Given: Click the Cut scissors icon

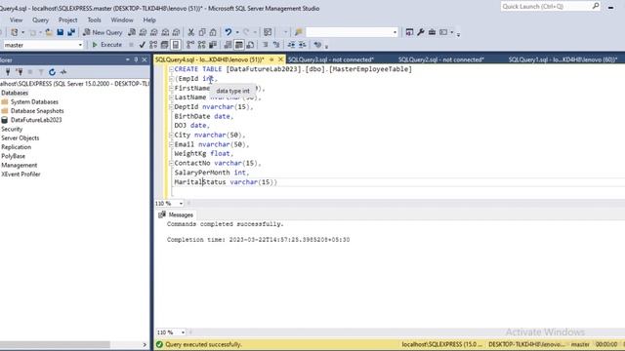Looking at the screenshot, I should pyautogui.click(x=191, y=32).
